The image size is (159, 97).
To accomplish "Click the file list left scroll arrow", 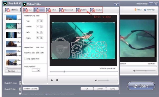I will 6,68.
